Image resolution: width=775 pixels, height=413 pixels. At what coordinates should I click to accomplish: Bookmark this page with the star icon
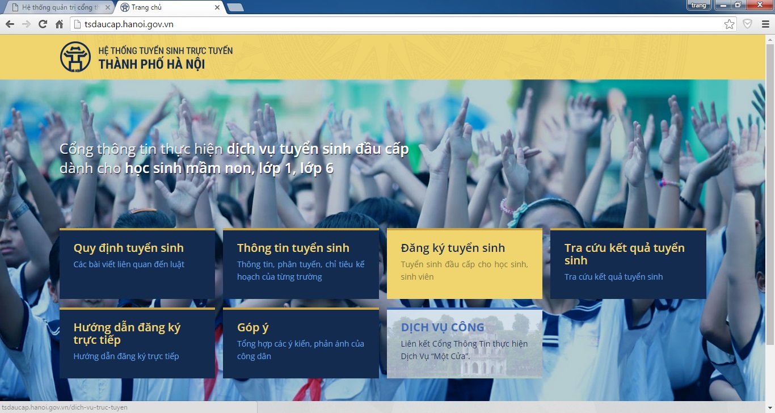729,24
